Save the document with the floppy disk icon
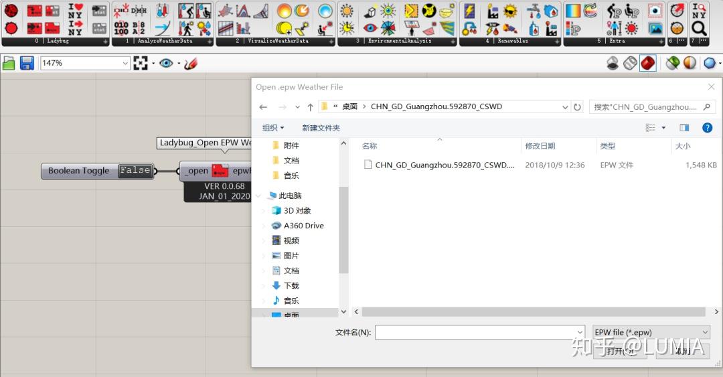 pyautogui.click(x=27, y=63)
